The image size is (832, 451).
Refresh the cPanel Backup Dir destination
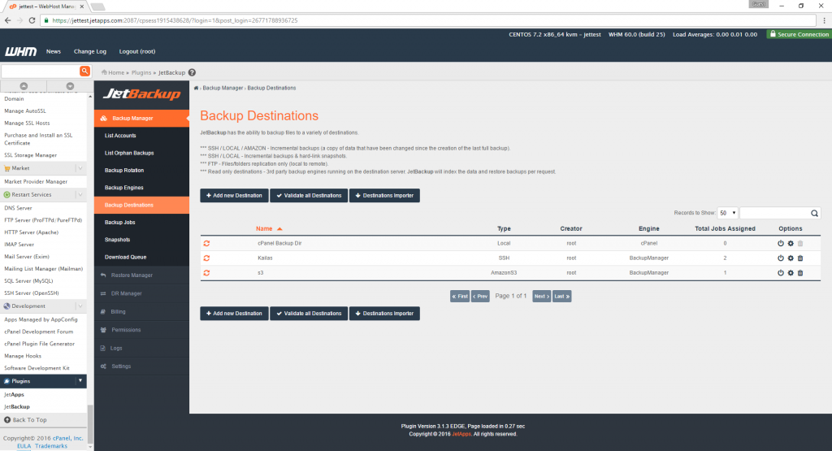[x=206, y=243]
